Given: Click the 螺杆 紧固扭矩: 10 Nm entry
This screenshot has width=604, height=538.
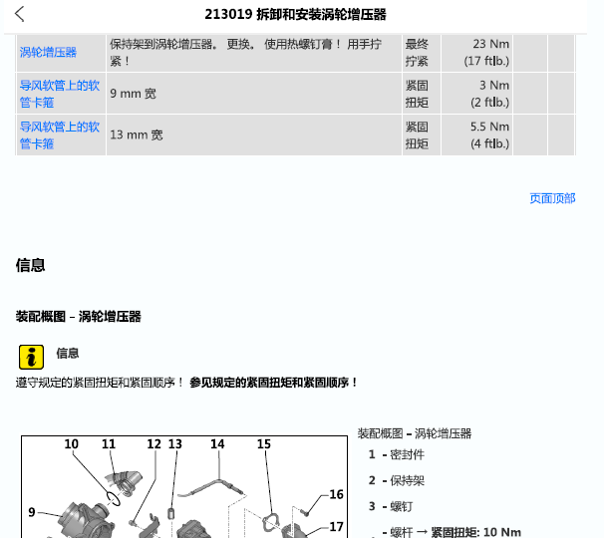Looking at the screenshot, I should tap(452, 532).
